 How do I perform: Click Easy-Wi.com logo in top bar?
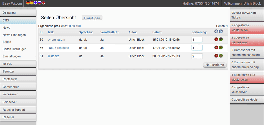pos(12,3)
